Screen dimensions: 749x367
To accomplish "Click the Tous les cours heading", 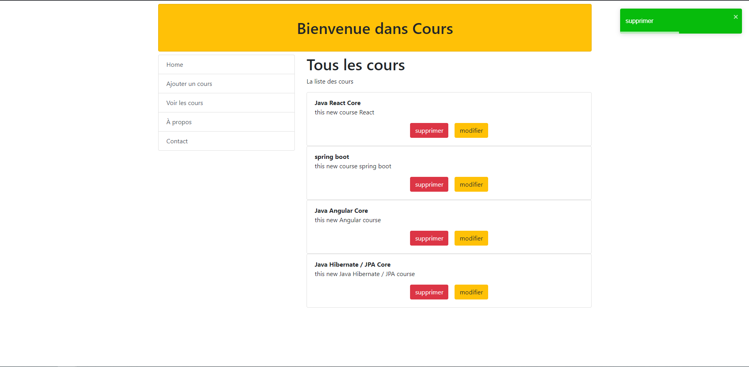I will click(x=355, y=65).
